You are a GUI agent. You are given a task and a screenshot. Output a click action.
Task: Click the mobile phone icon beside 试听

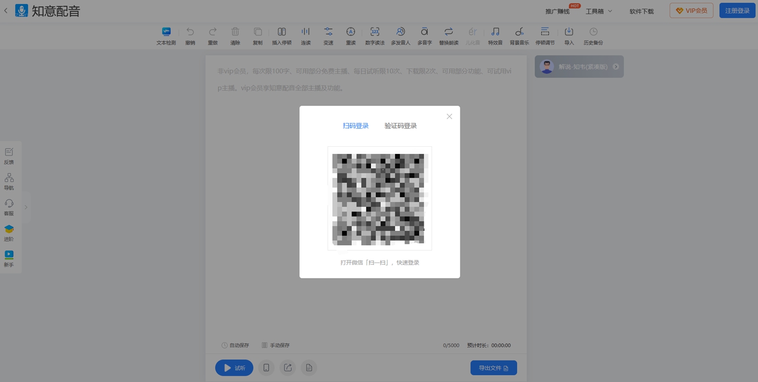[x=266, y=368]
